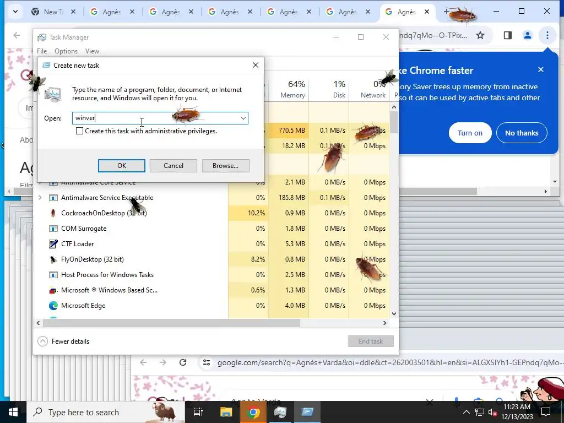Close the New Tab tab in Chrome
The image size is (564, 423).
pos(73,12)
